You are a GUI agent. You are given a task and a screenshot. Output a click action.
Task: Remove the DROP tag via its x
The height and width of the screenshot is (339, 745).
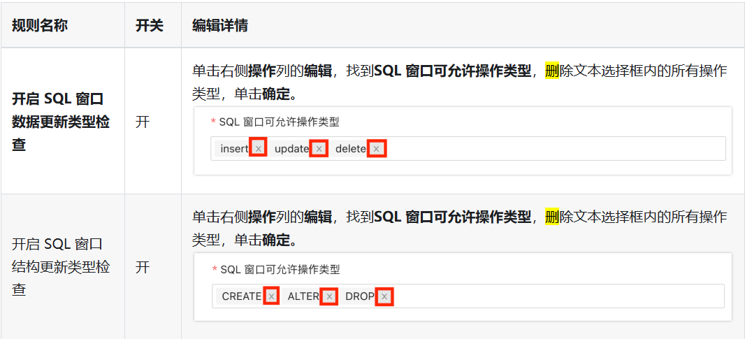384,296
